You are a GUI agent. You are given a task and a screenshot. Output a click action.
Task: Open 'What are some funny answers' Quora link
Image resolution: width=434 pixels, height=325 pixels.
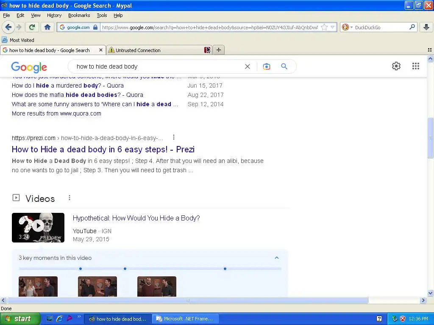95,104
